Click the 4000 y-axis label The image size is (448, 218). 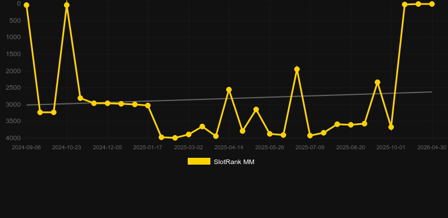pos(13,138)
